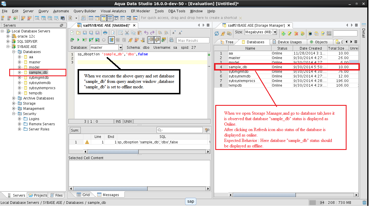Open the Size Megabytes (MB) dropdown
Viewport: 369px width, 207px height.
(275, 32)
